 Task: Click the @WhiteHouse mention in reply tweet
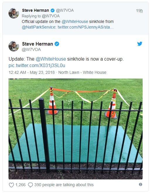click(x=75, y=21)
